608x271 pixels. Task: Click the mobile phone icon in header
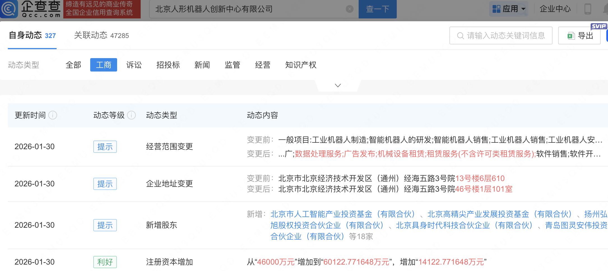tap(588, 9)
